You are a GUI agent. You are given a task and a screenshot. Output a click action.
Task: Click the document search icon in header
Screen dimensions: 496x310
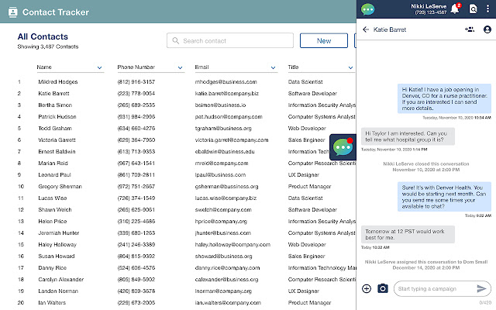[472, 9]
